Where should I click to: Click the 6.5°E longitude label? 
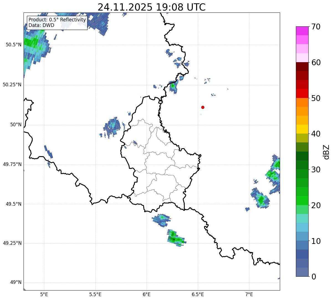pos(198,294)
